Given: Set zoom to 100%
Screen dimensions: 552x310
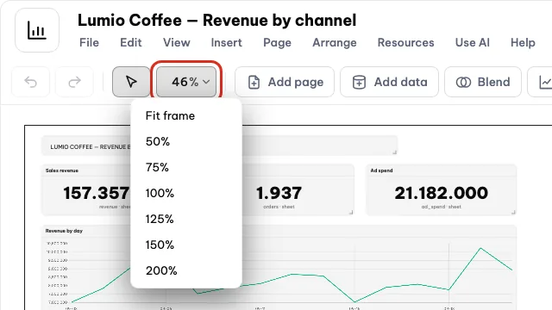Looking at the screenshot, I should (x=186, y=193).
